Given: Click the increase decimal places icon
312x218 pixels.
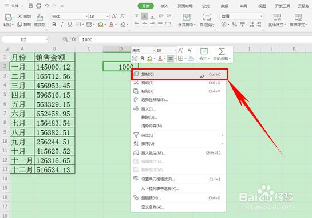Looking at the screenshot, I should pos(251,25).
